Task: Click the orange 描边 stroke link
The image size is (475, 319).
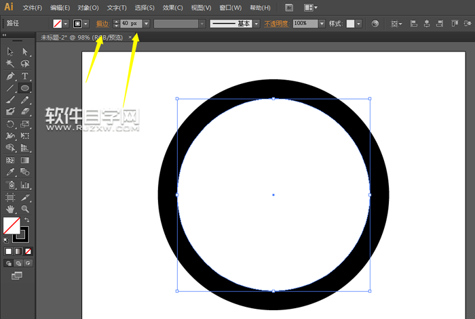Action: pos(102,23)
